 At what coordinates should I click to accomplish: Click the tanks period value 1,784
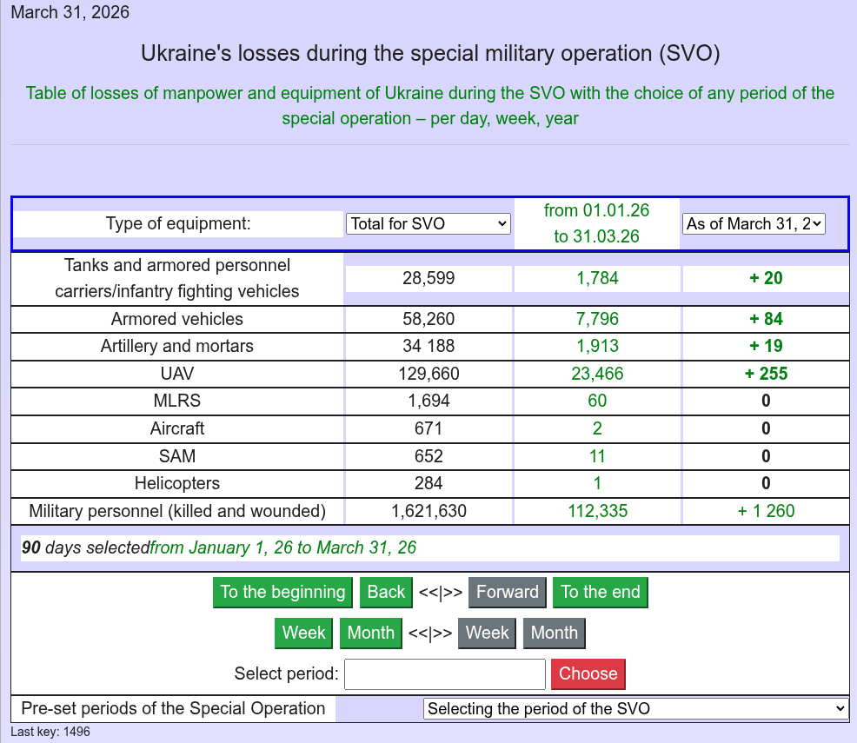click(597, 278)
